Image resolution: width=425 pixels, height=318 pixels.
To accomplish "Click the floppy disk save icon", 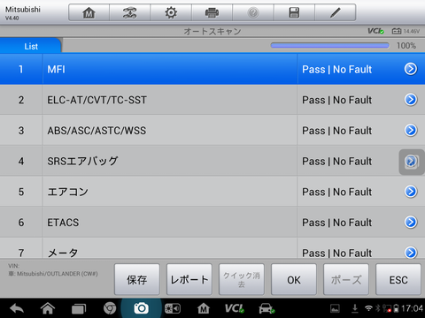I will 294,12.
